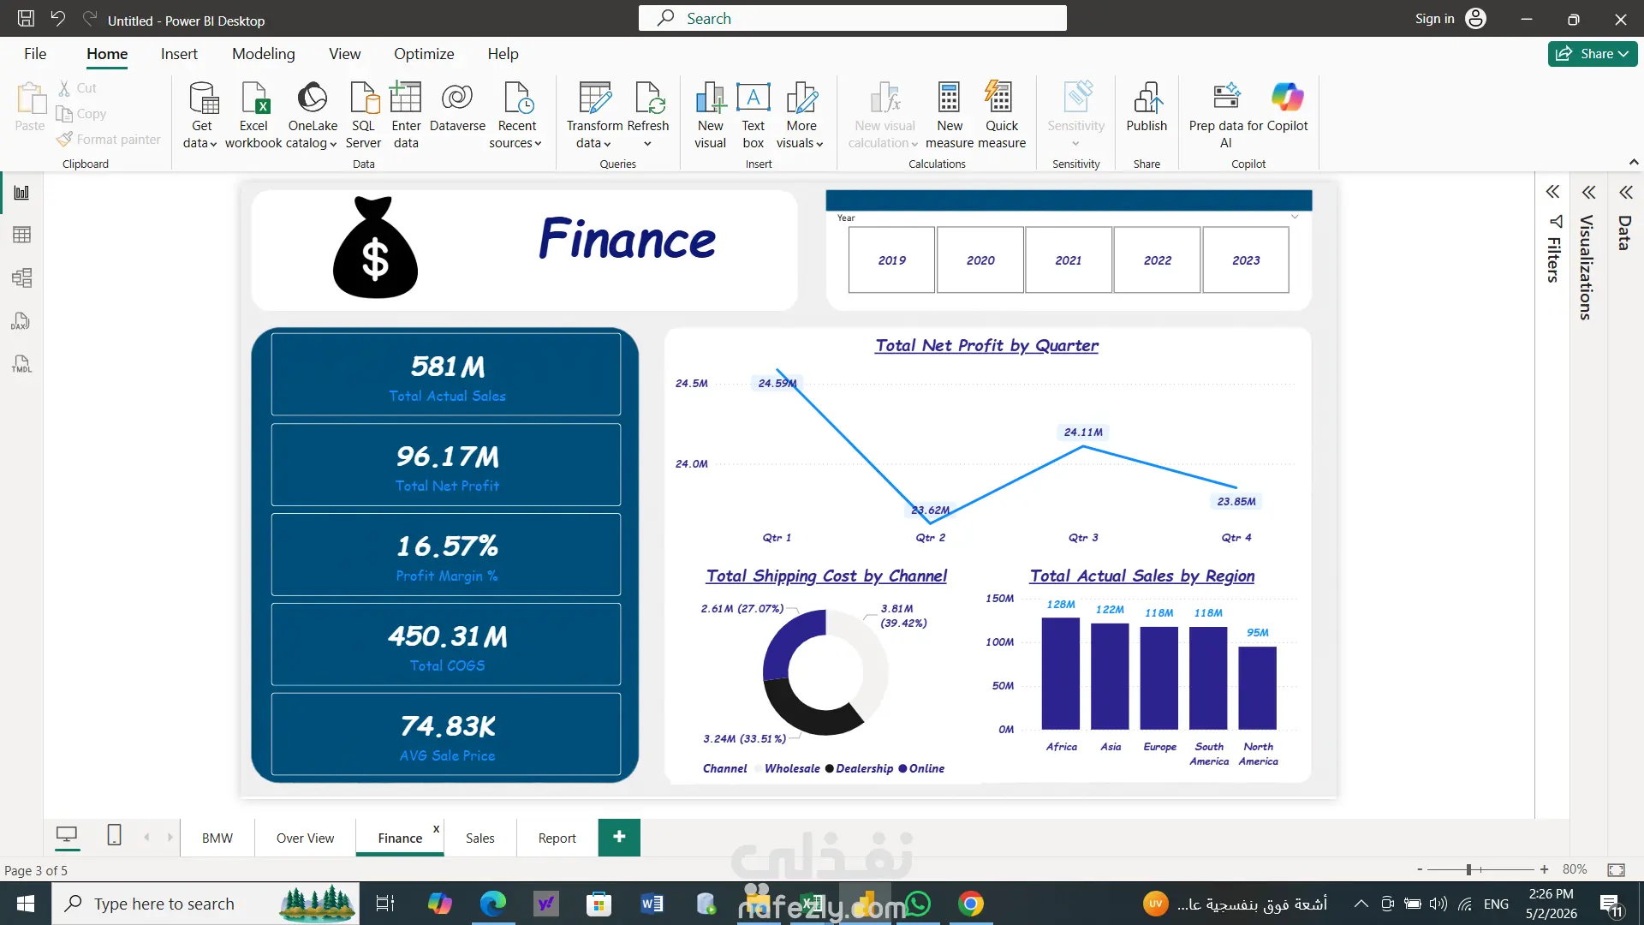1644x925 pixels.
Task: Insert a New visual
Action: 711,115
